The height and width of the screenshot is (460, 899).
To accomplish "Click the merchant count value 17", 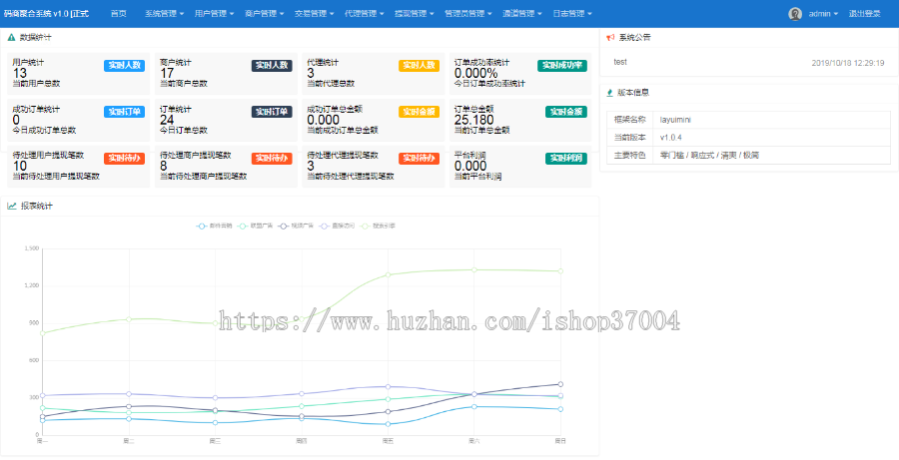I will click(167, 73).
